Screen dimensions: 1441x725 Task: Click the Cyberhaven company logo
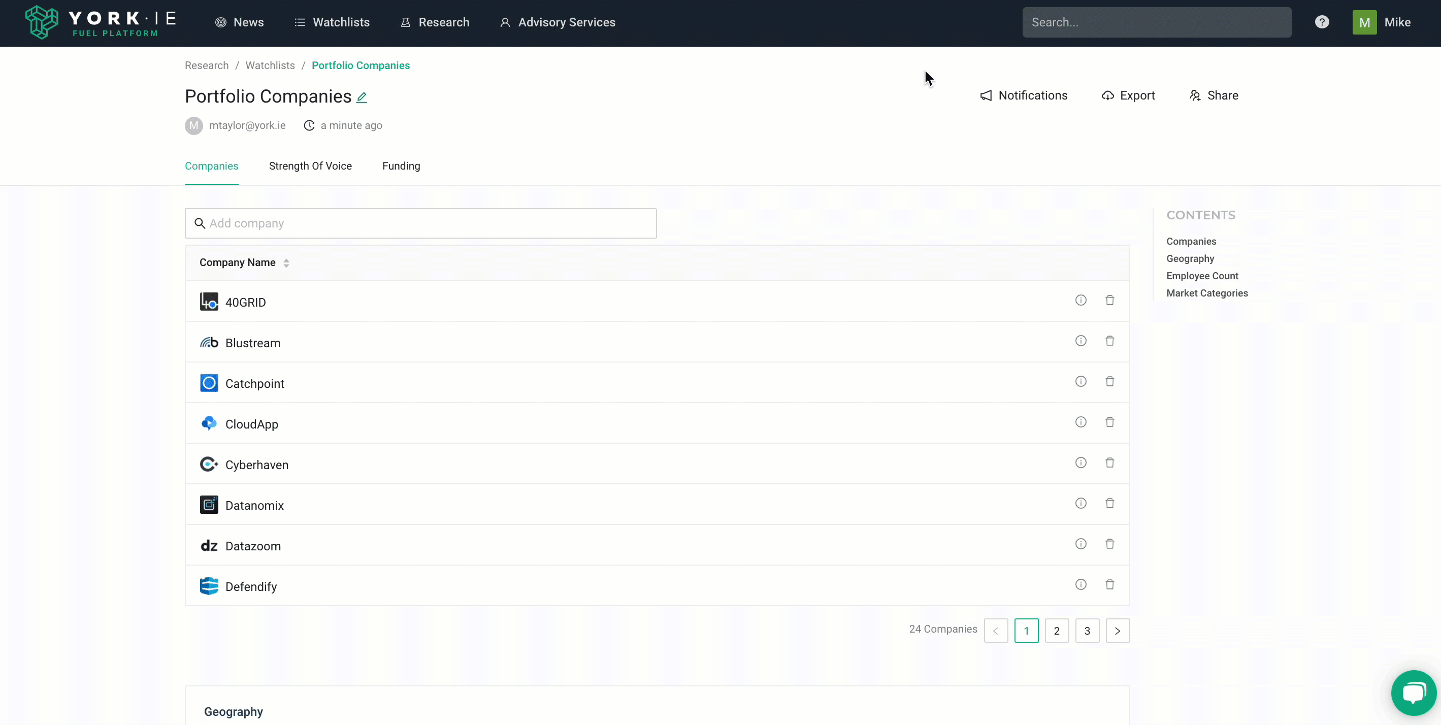click(209, 465)
